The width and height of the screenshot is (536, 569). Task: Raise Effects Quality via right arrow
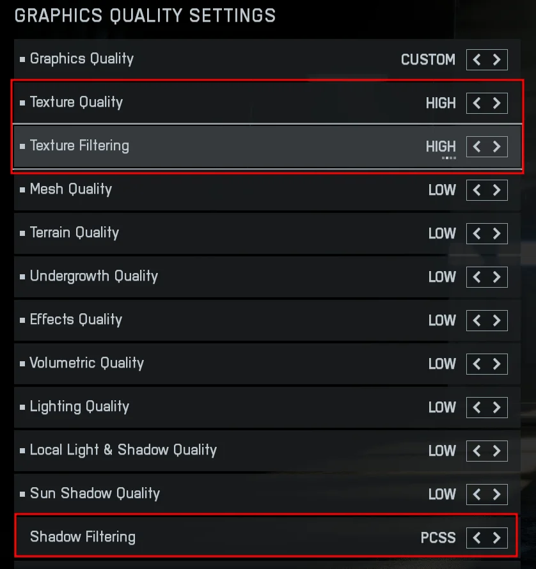(x=497, y=320)
